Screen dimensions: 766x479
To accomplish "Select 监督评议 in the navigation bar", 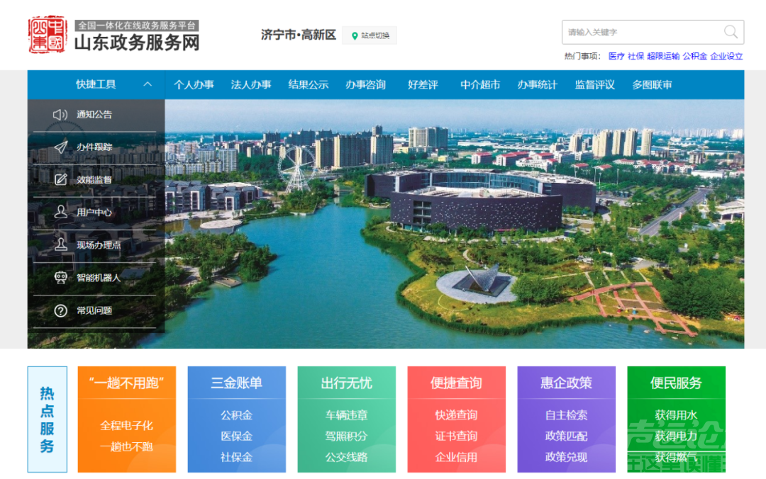I will click(x=594, y=84).
